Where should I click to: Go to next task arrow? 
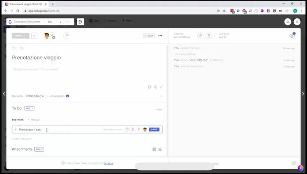(x=303, y=94)
